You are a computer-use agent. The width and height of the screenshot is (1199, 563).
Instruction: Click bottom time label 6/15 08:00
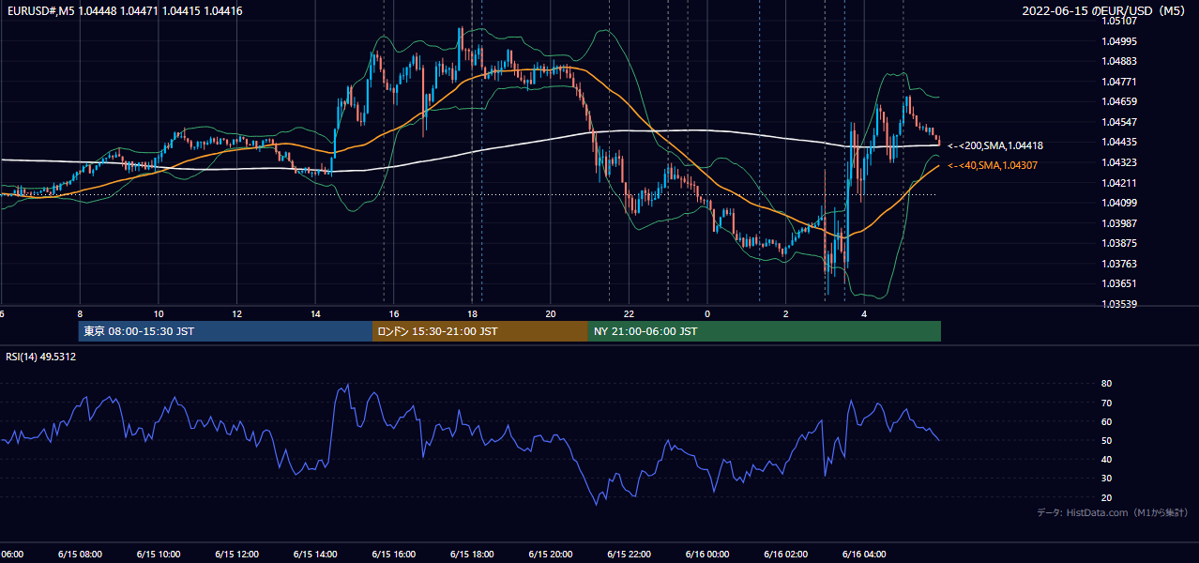(x=80, y=555)
